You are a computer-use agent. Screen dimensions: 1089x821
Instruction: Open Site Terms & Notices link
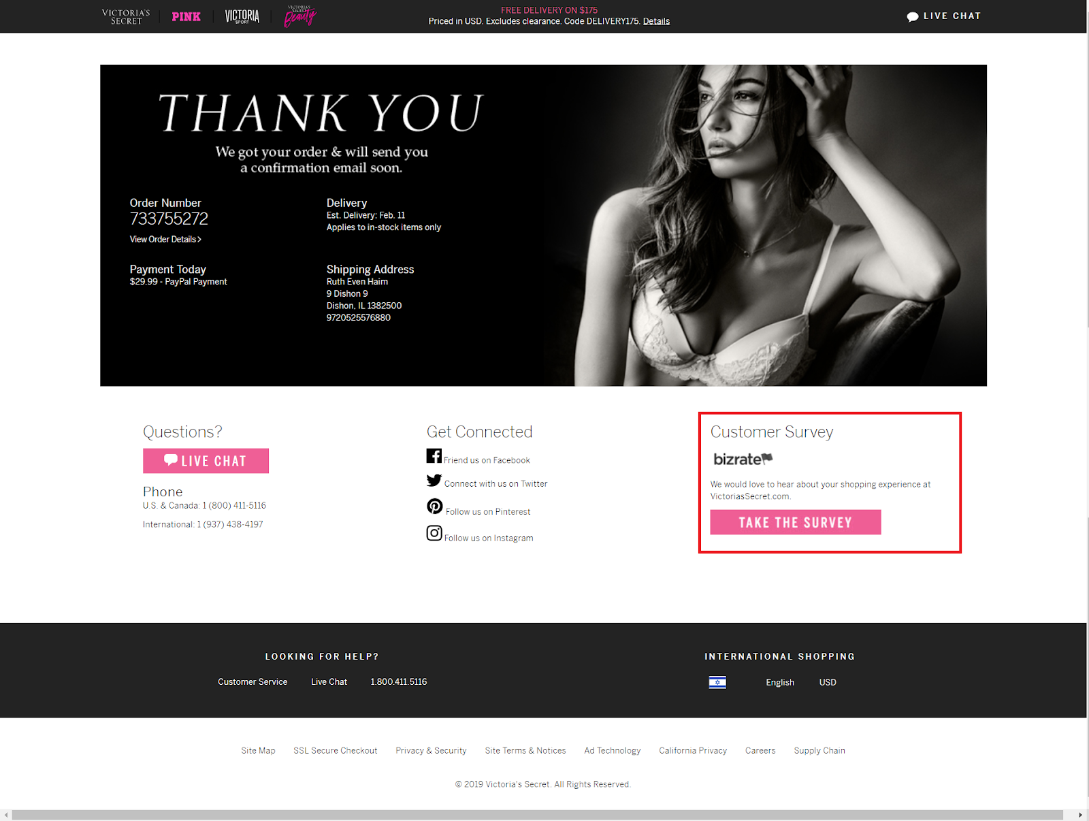click(525, 750)
